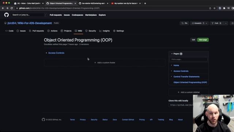Expand the Fork dropdown arrow
234x132 pixels.
click(226, 23)
